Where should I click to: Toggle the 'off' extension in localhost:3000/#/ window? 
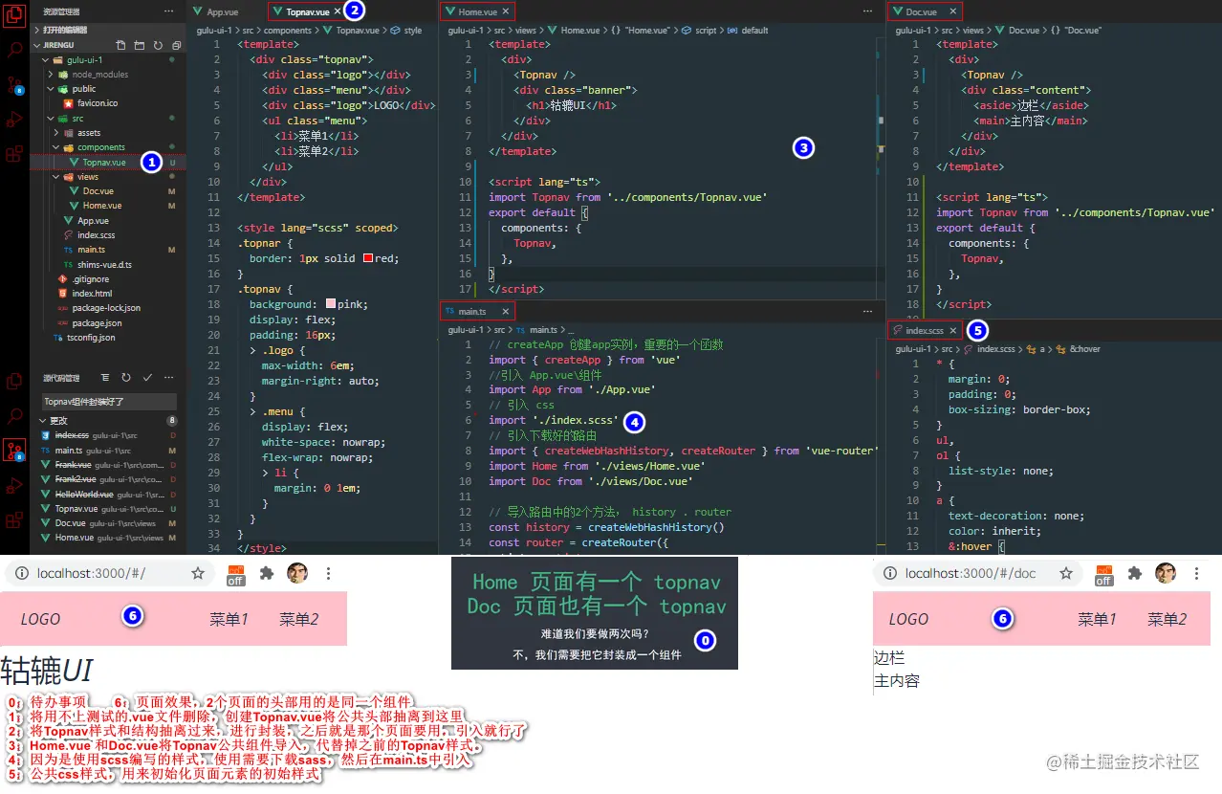tap(235, 575)
